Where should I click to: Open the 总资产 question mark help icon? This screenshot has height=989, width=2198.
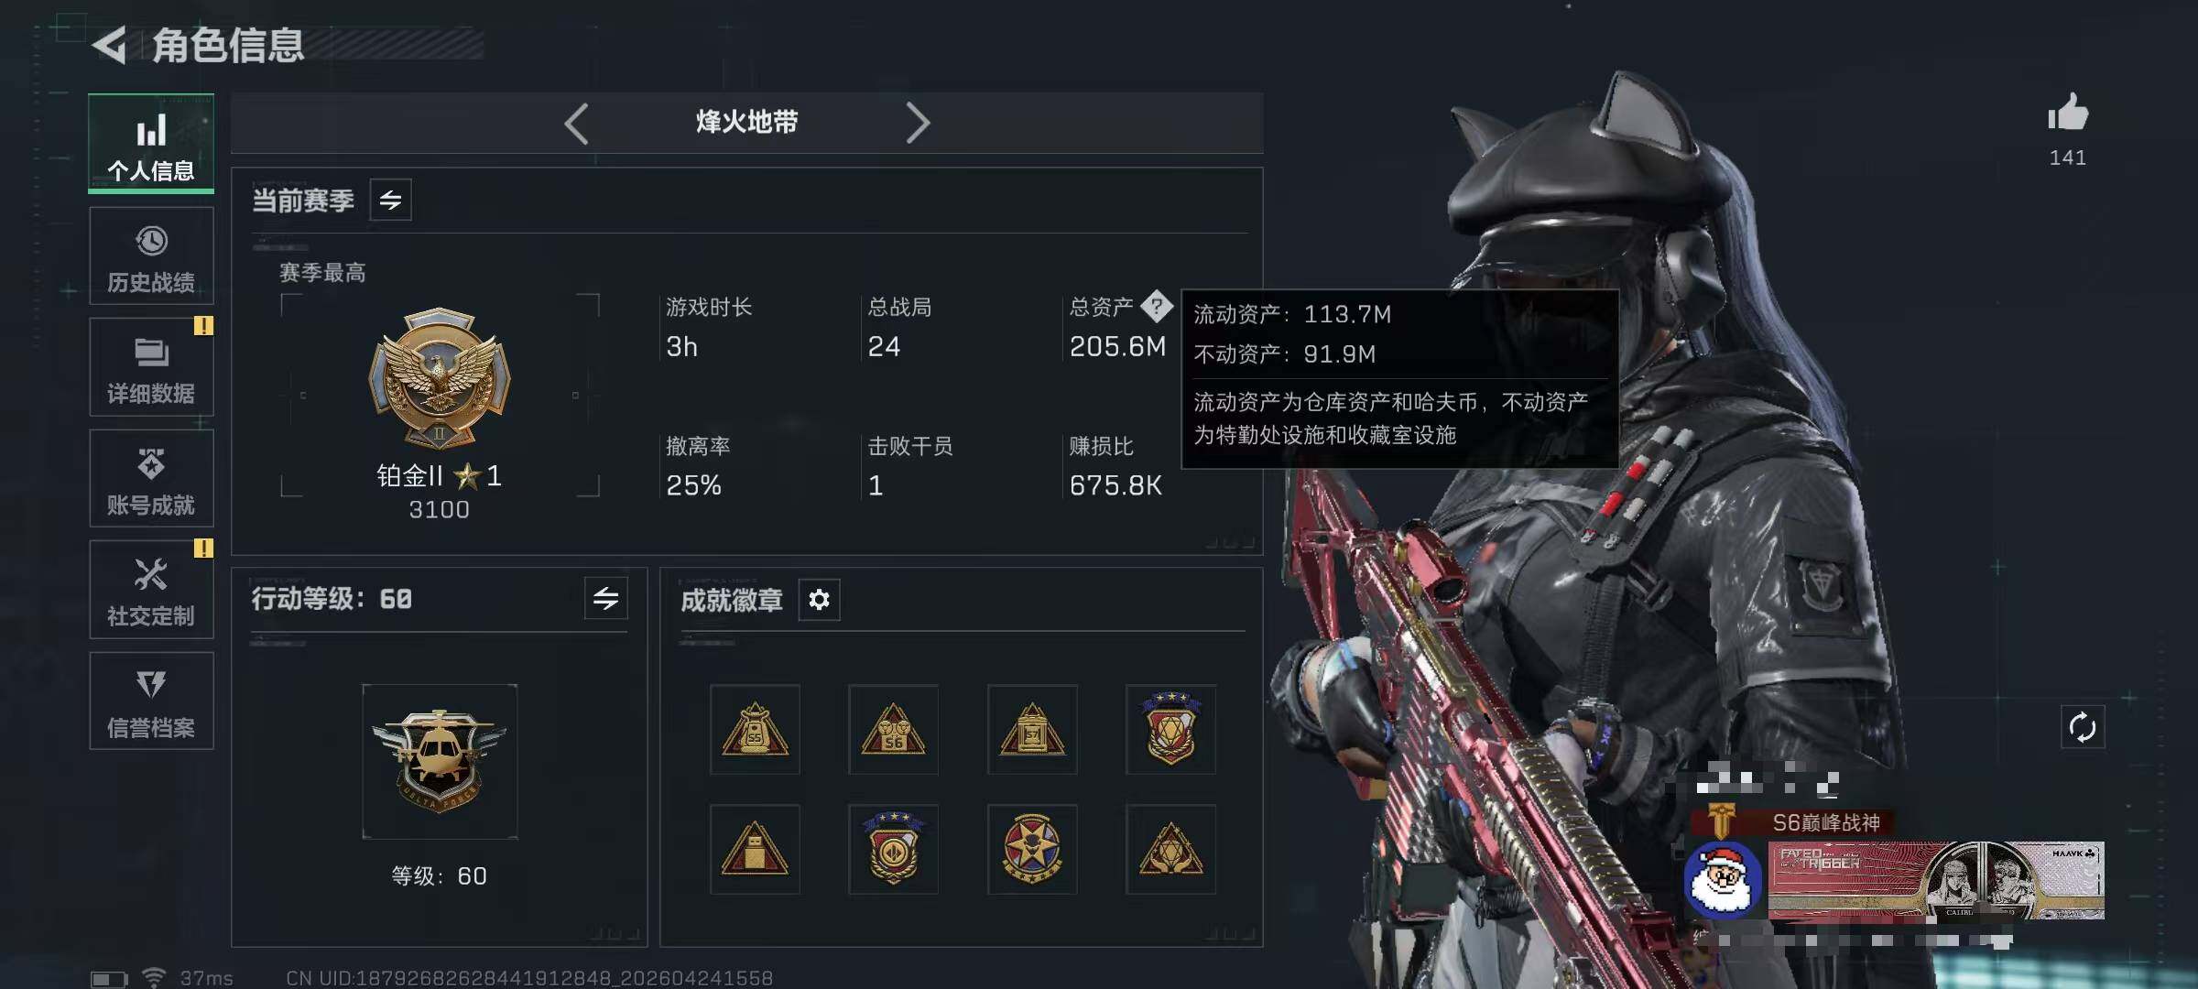click(x=1157, y=306)
